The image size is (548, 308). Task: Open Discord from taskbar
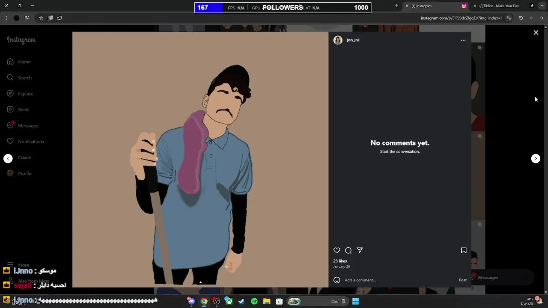191,302
